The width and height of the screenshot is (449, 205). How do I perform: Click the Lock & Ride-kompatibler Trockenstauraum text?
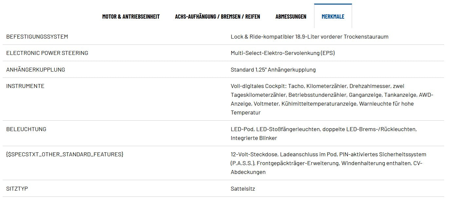pos(309,37)
